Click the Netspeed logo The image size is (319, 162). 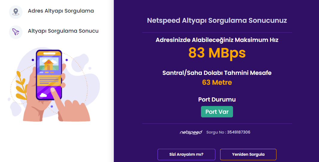[x=191, y=132]
